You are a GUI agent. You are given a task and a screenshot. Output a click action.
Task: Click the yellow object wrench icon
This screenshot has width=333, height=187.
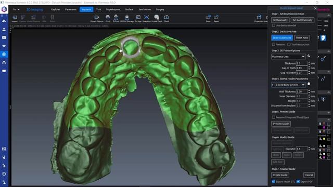(x=320, y=139)
